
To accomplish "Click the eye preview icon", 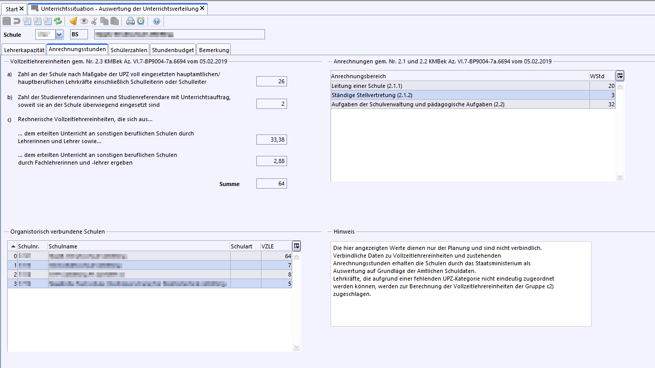I will point(84,21).
